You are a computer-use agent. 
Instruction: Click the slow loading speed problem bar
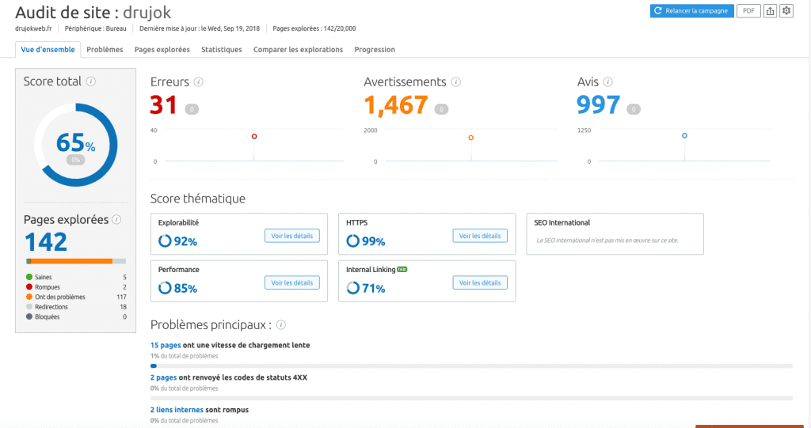471,366
